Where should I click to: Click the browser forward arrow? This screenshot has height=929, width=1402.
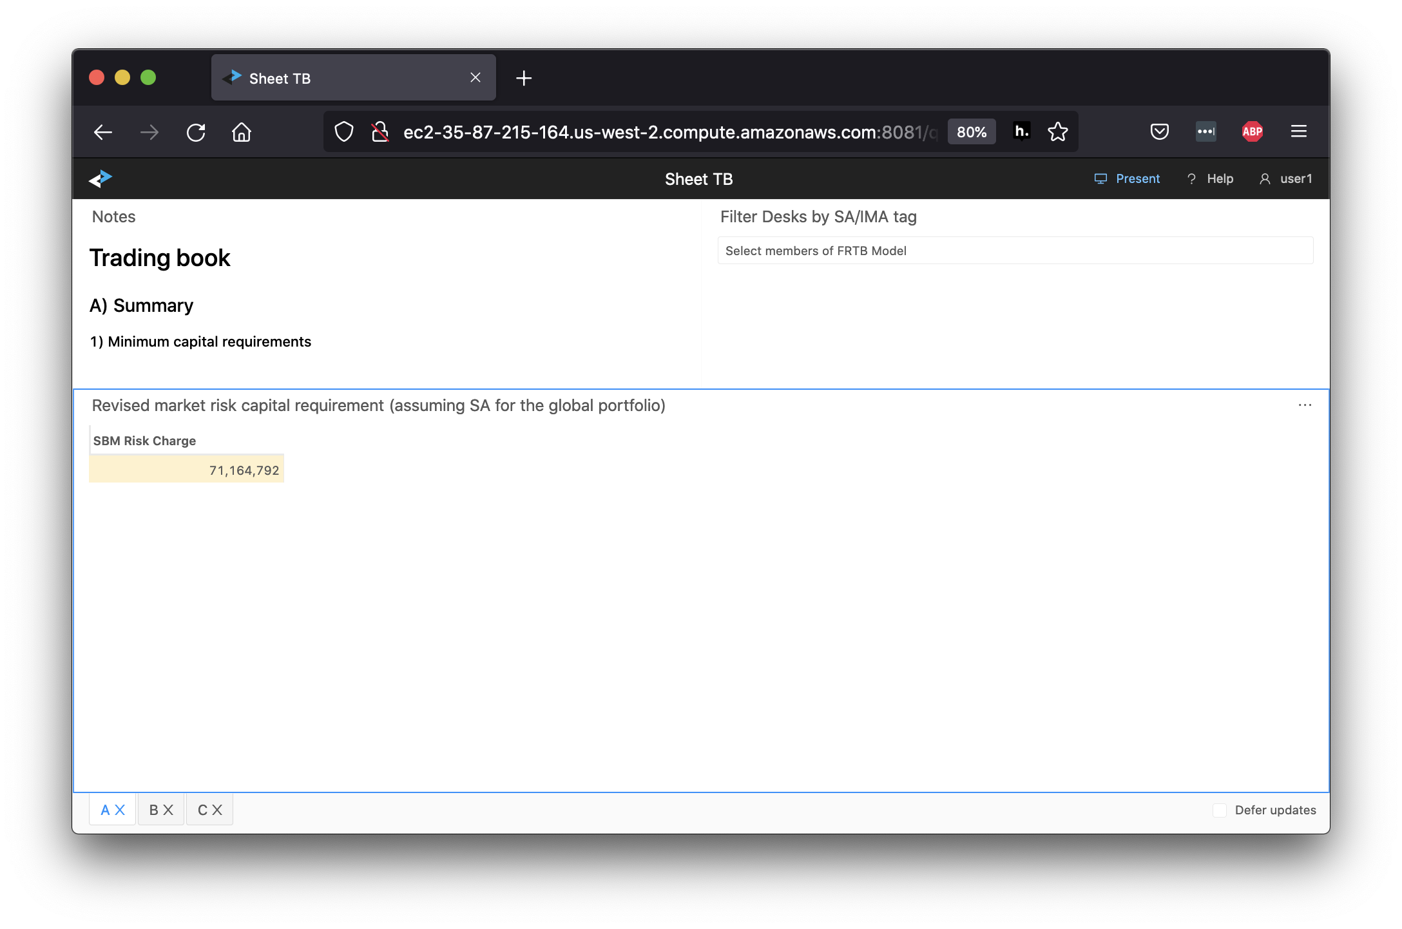pyautogui.click(x=149, y=132)
